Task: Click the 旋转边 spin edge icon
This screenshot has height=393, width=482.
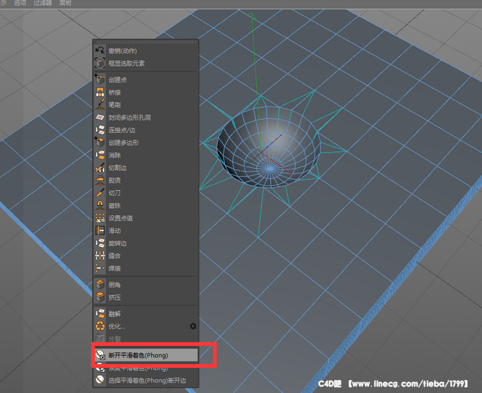Action: [100, 243]
